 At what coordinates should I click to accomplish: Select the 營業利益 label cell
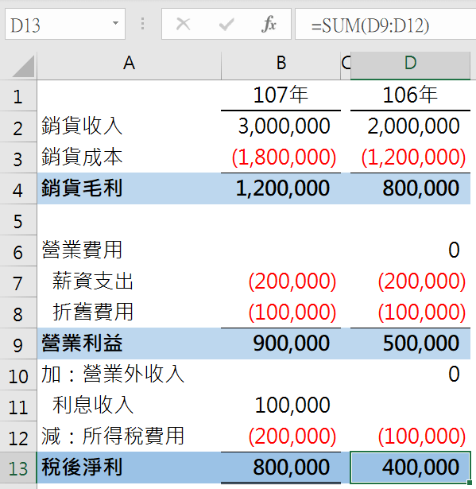point(129,343)
